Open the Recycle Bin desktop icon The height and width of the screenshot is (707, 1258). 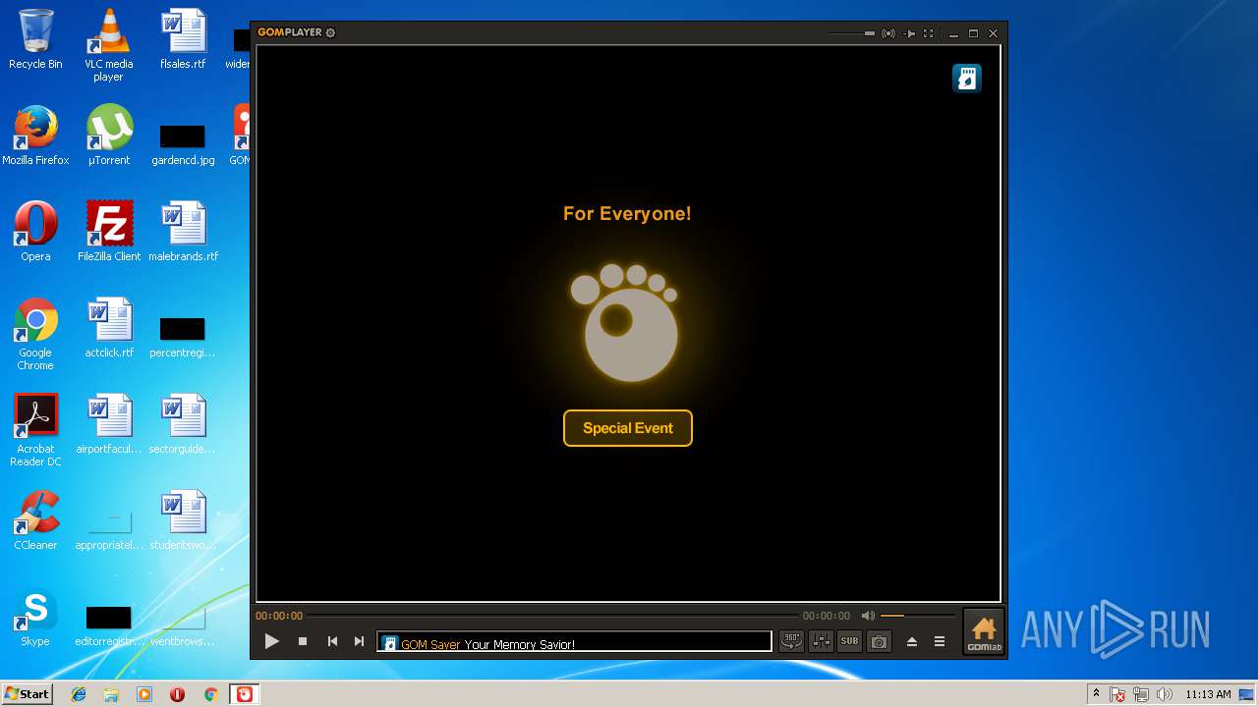tap(35, 39)
